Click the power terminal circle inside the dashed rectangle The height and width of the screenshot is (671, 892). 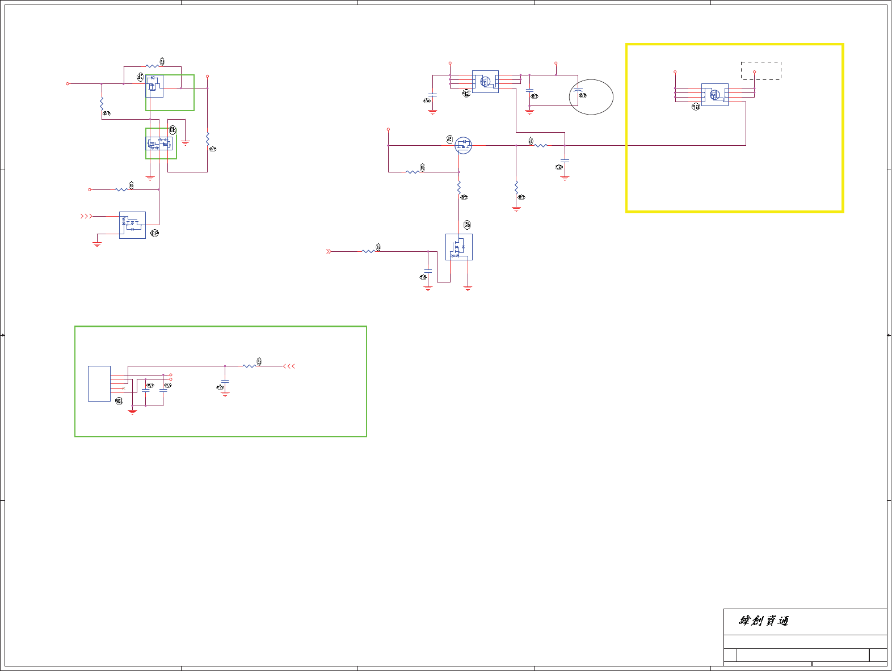click(x=755, y=72)
